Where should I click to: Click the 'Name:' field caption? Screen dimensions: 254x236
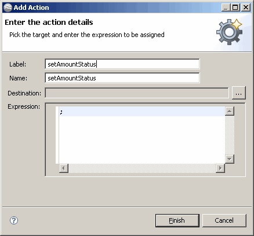19,78
